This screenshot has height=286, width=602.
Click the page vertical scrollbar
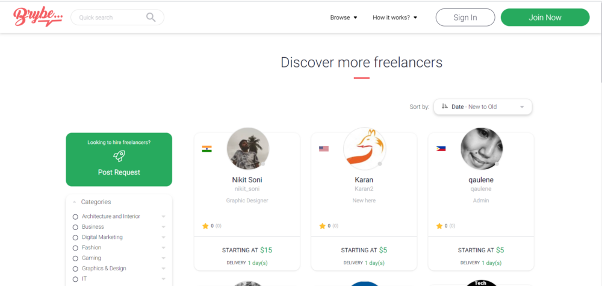600,42
